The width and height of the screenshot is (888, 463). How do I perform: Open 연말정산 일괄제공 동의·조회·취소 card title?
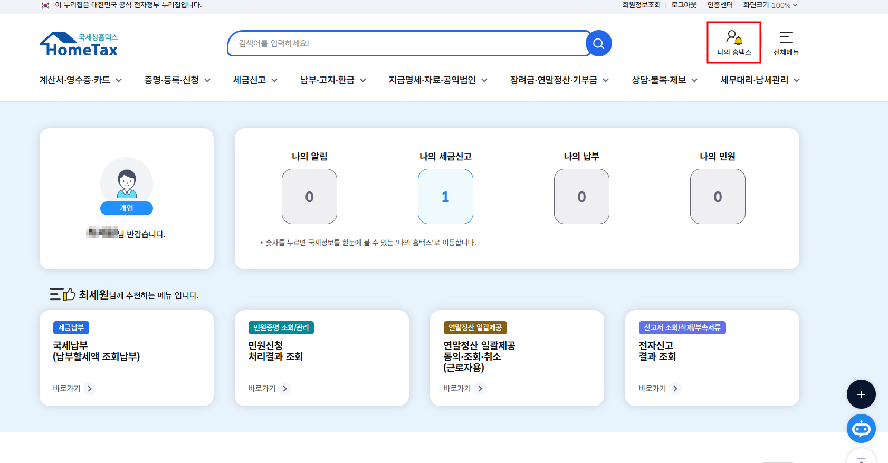click(x=479, y=356)
